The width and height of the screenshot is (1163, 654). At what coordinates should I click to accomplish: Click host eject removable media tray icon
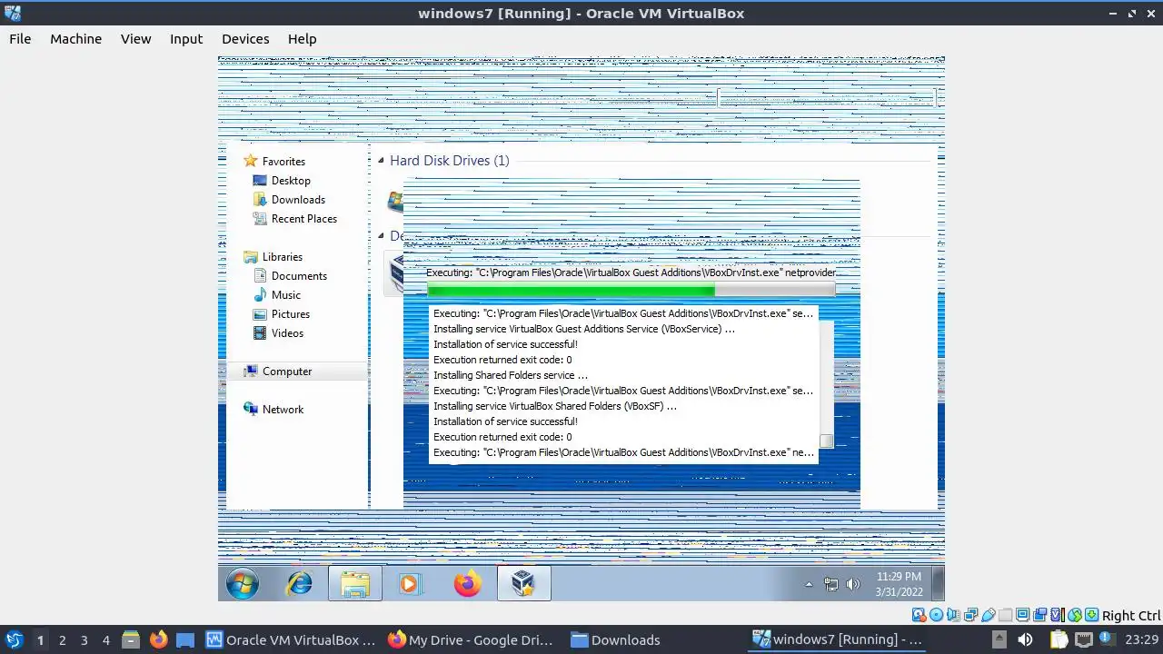click(999, 639)
